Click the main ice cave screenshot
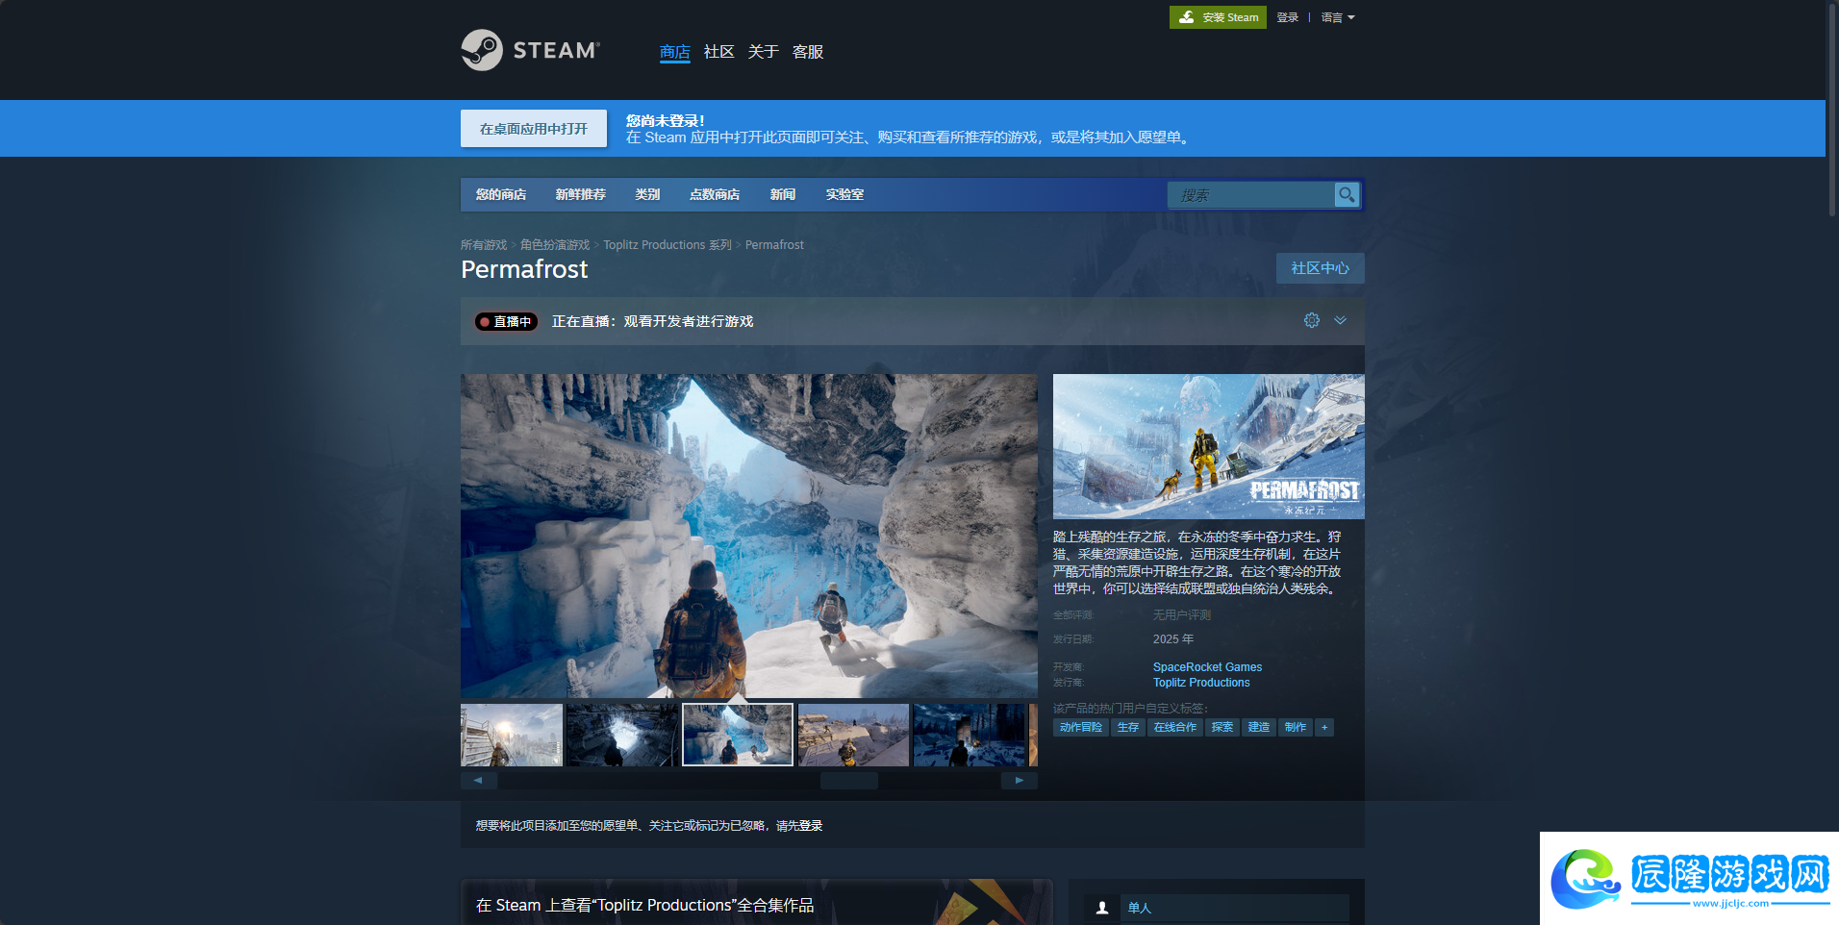This screenshot has width=1839, height=925. point(748,536)
